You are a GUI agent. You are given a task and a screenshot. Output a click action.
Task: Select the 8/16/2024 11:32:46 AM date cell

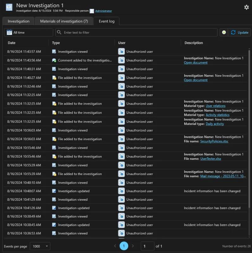(24, 87)
